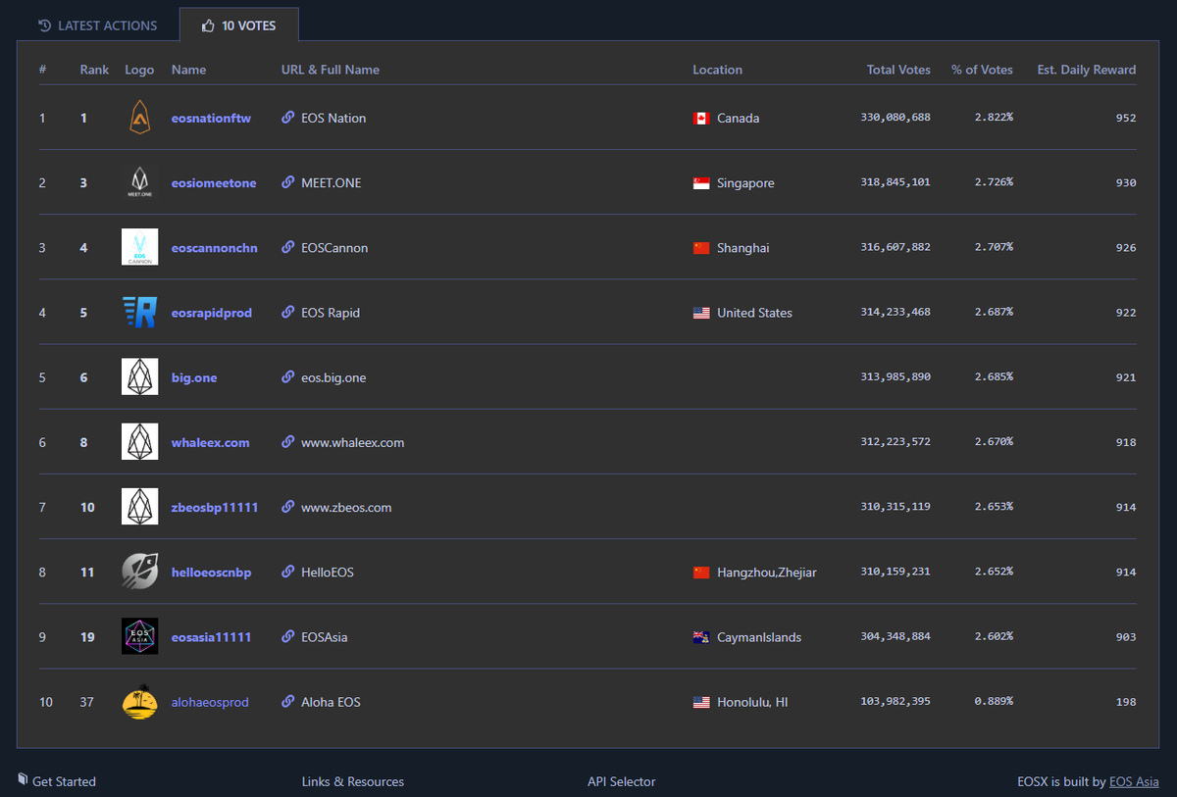This screenshot has width=1177, height=797.
Task: Click the whaleex.com logo
Action: click(x=139, y=442)
